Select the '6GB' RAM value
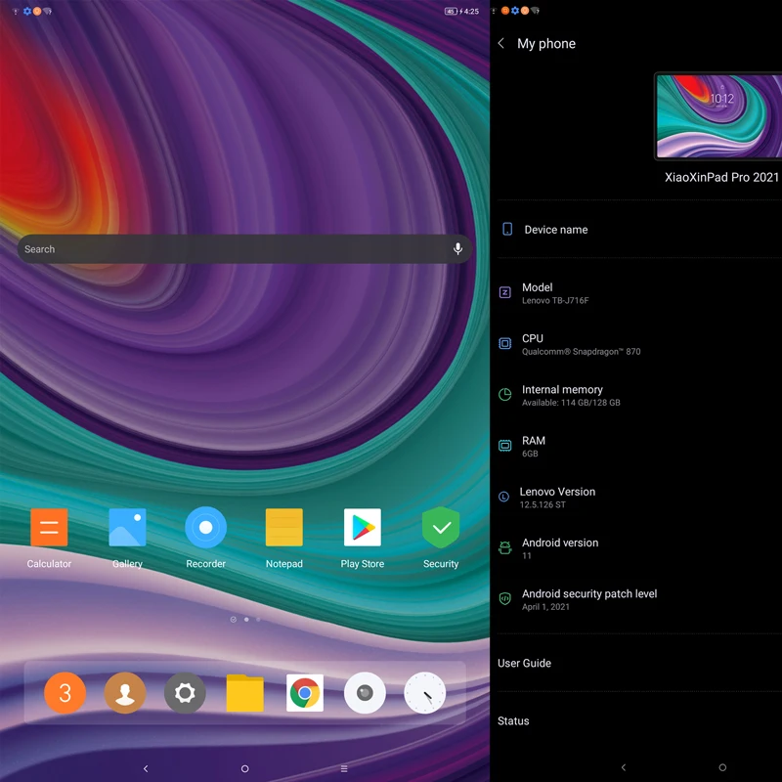The width and height of the screenshot is (782, 782). 530,454
